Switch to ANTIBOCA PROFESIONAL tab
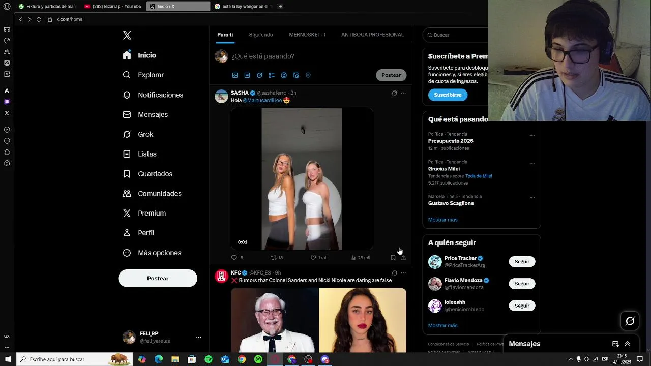651x366 pixels. (372, 35)
